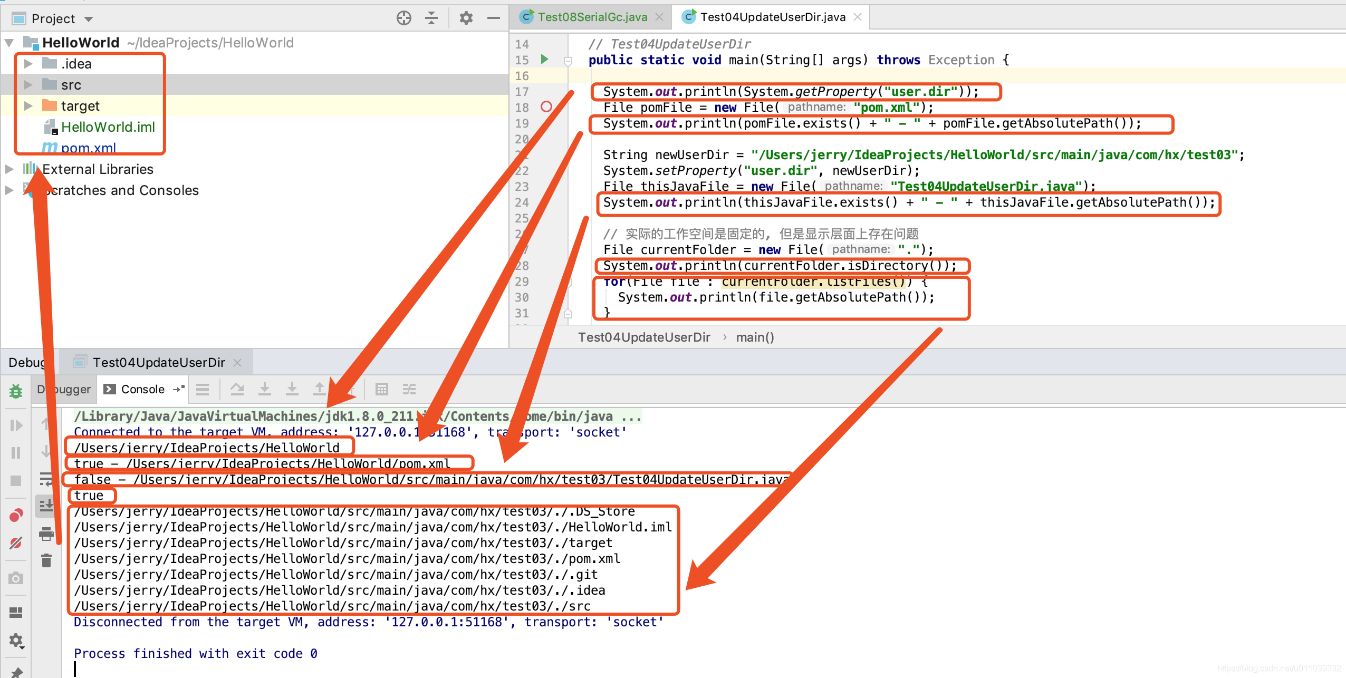Screen dimensions: 1346x678
Task: Clear all console output with trash icon
Action: tap(47, 560)
